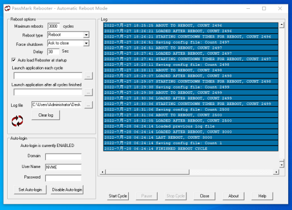The height and width of the screenshot is (210, 292).
Task: Click the horizontal scrollbar thumb in the log
Action: coord(147,172)
